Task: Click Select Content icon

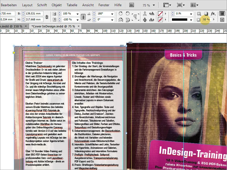Action: [x=145, y=20]
